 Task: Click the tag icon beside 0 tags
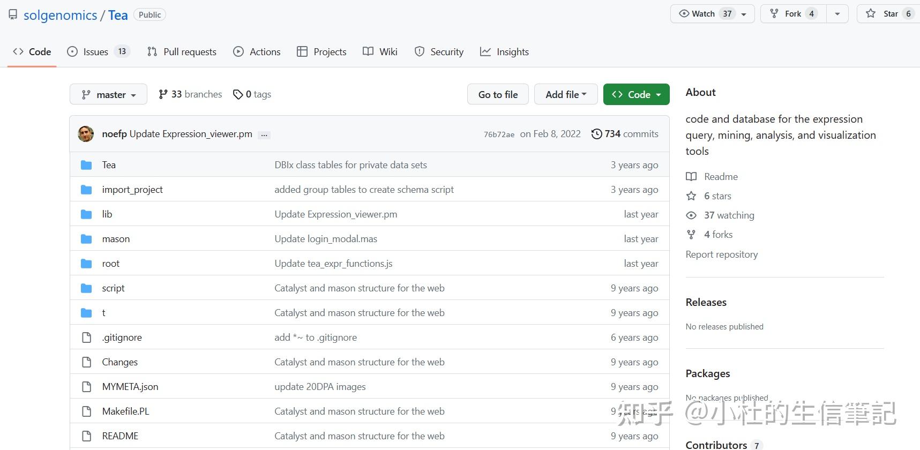pos(238,94)
